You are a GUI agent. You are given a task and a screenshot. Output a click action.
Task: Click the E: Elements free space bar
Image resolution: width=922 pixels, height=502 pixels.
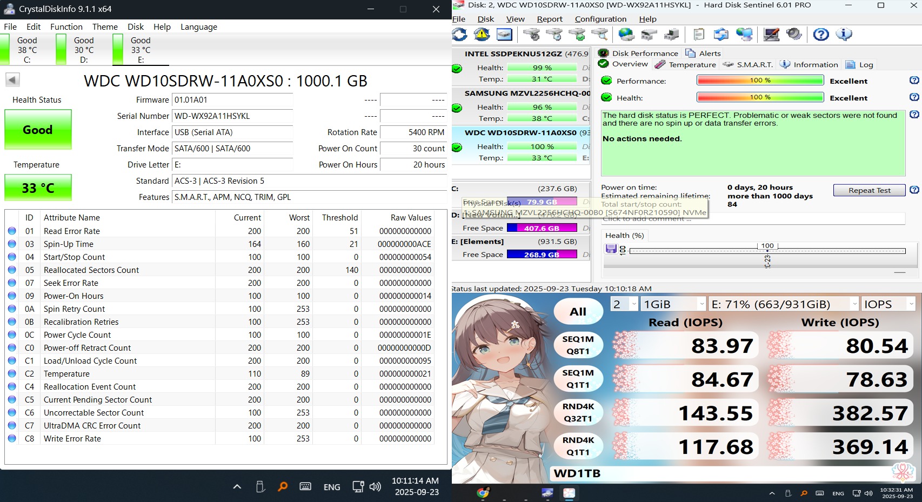click(541, 255)
